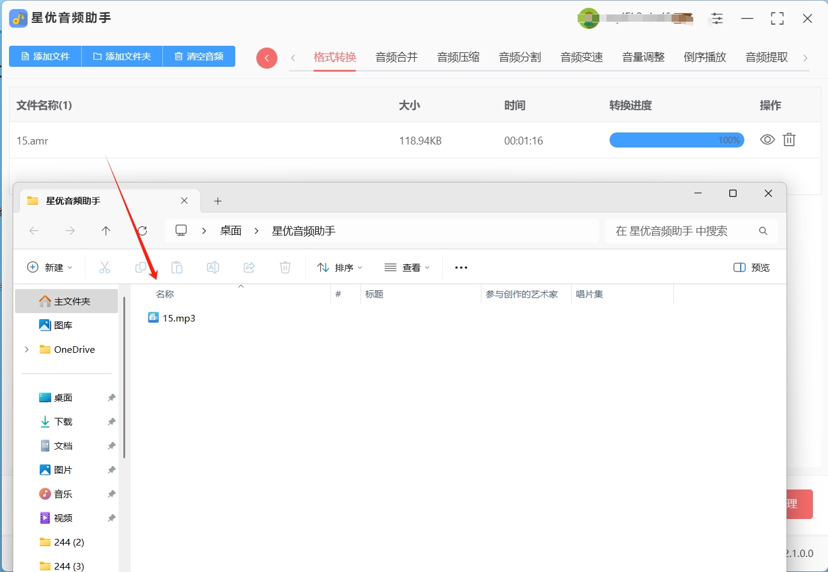Expand the OneDrive tree node

(26, 349)
